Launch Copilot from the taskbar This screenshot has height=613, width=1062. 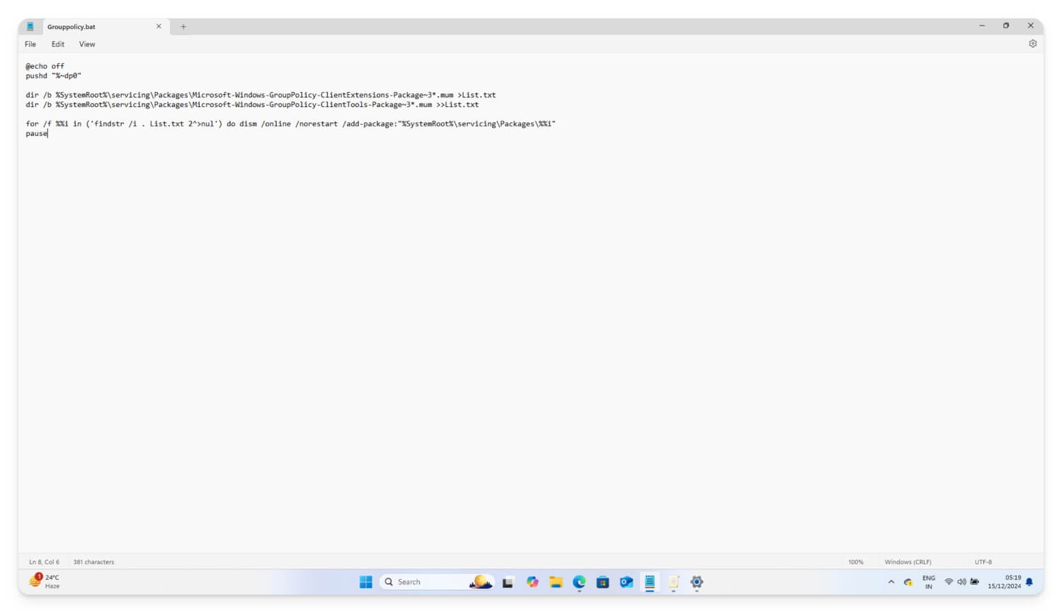click(532, 582)
